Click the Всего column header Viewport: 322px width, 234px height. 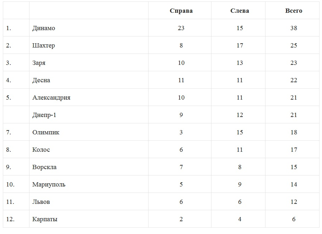[x=294, y=11]
